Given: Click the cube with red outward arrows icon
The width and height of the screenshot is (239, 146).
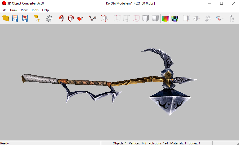Looking at the screenshot, I should click(105, 19).
